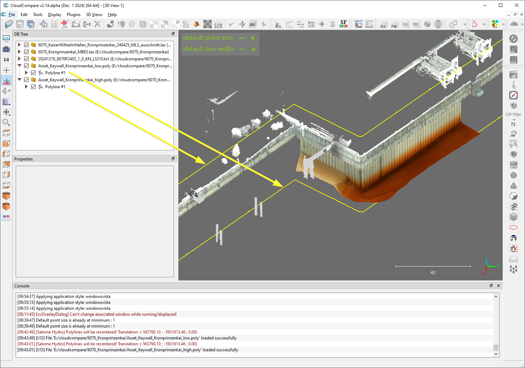The height and width of the screenshot is (368, 525).
Task: Click the CANUPO Classify plugin icon
Action: coord(369,24)
